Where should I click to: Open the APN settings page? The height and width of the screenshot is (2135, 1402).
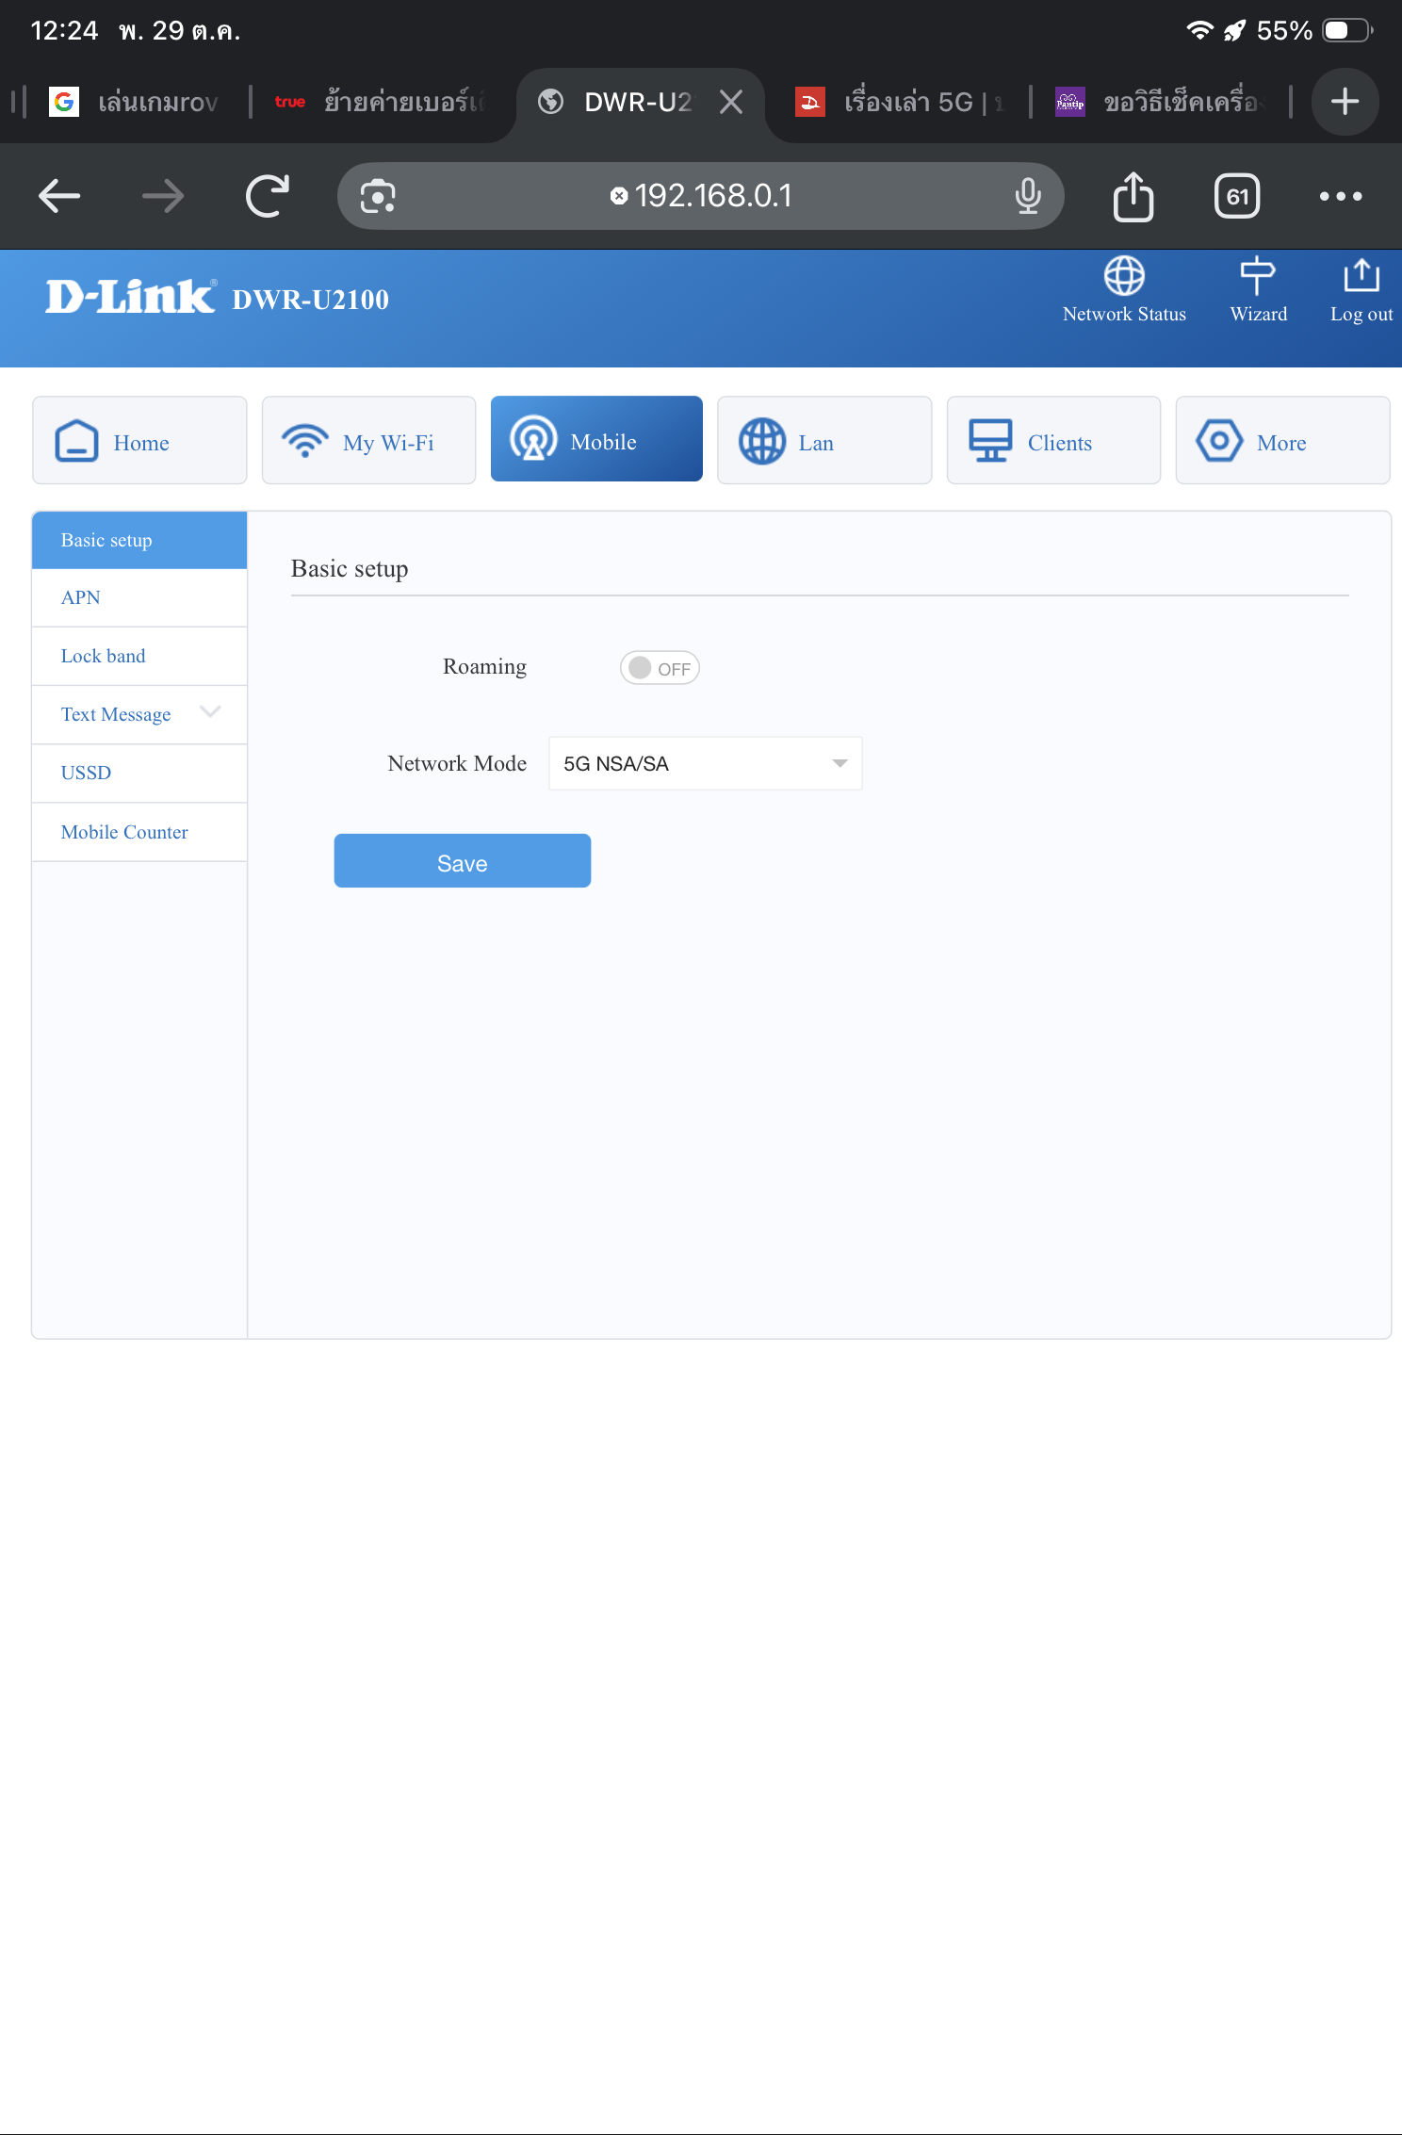[139, 597]
